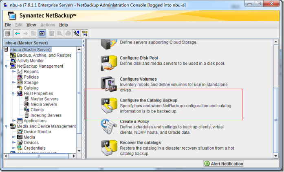Select Host Properties tree node

[x=38, y=93]
